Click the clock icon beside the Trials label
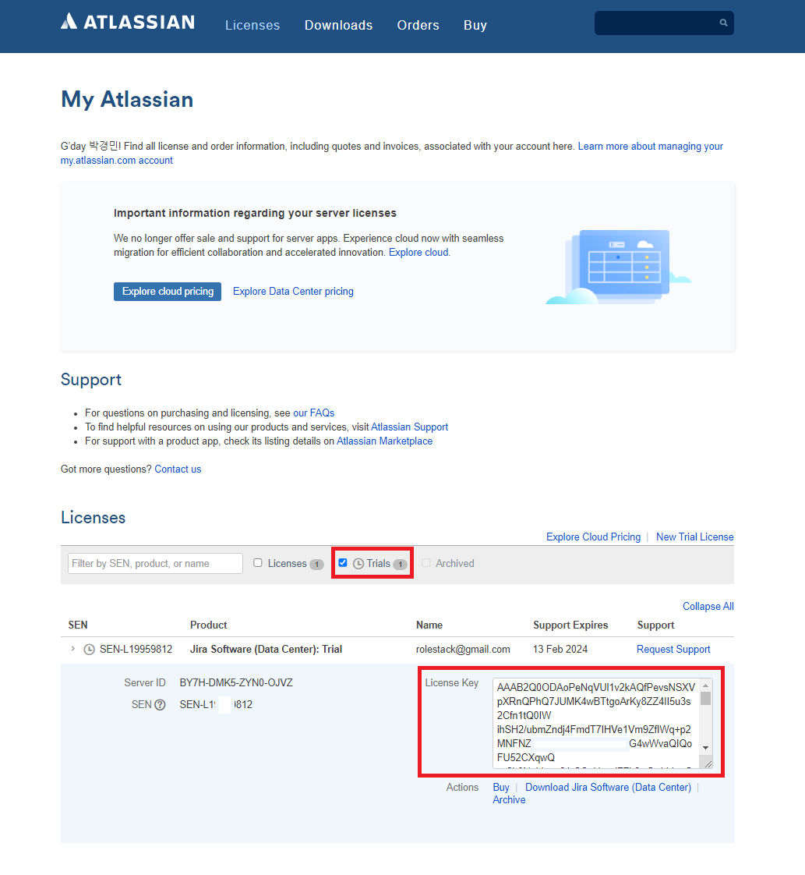805x875 pixels. (x=358, y=564)
